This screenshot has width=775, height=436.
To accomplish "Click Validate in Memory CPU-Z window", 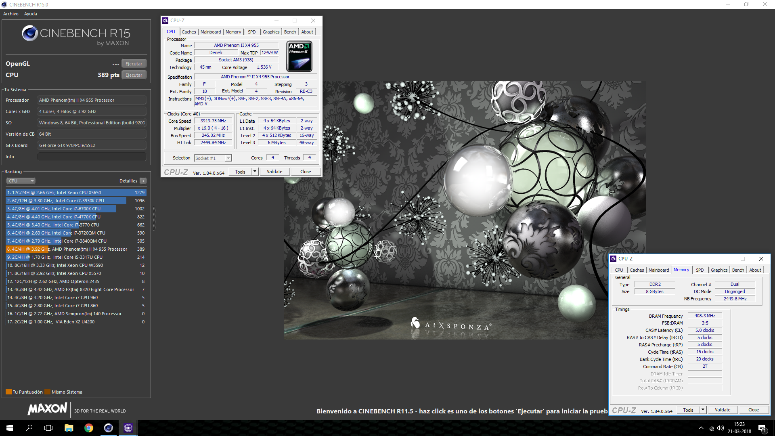I will 723,410.
